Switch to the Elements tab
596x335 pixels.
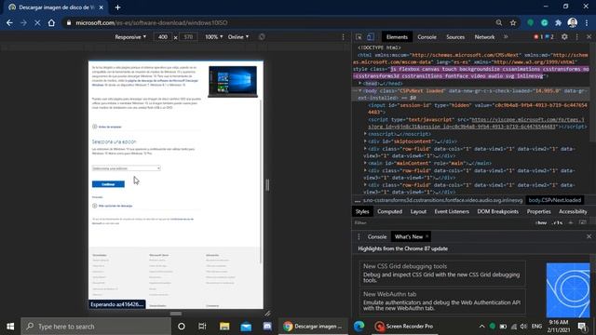tap(397, 37)
